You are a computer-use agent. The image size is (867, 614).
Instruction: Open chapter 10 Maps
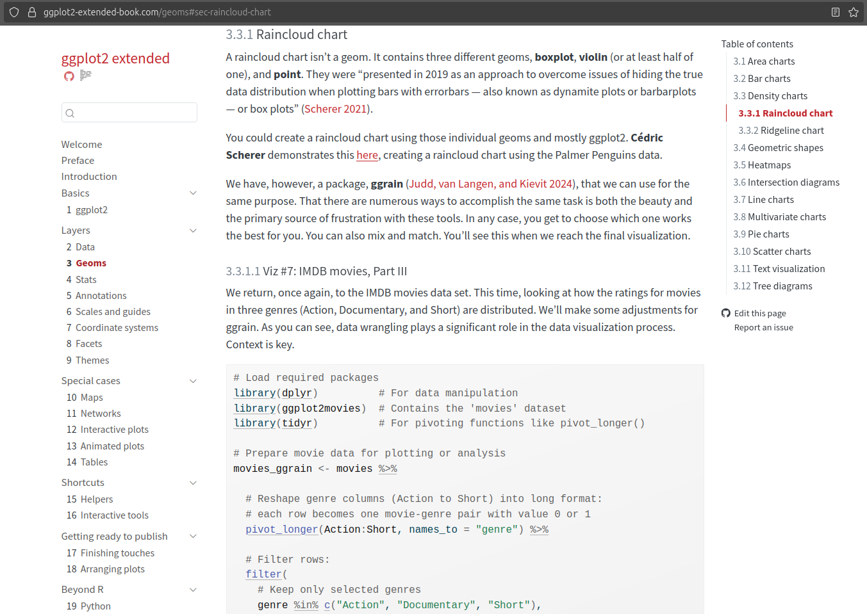85,398
